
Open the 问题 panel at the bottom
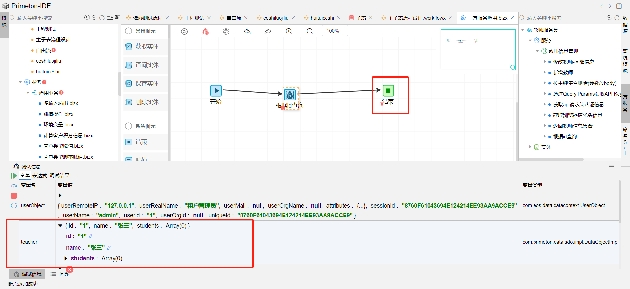60,274
